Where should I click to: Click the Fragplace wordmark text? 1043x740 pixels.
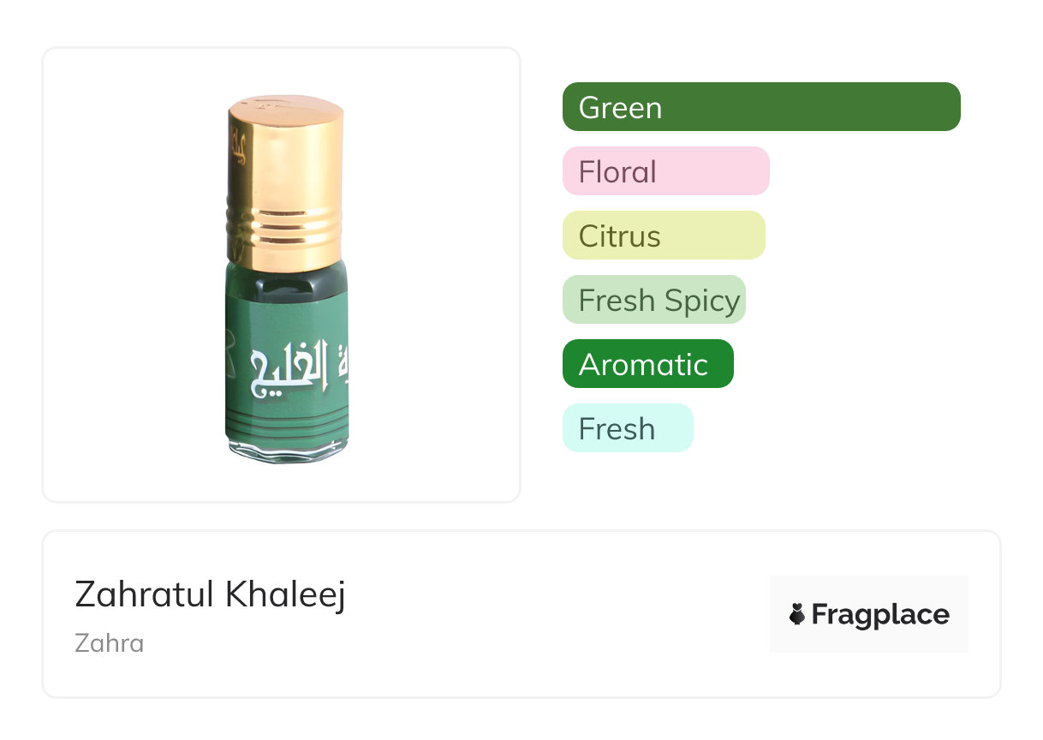(880, 615)
